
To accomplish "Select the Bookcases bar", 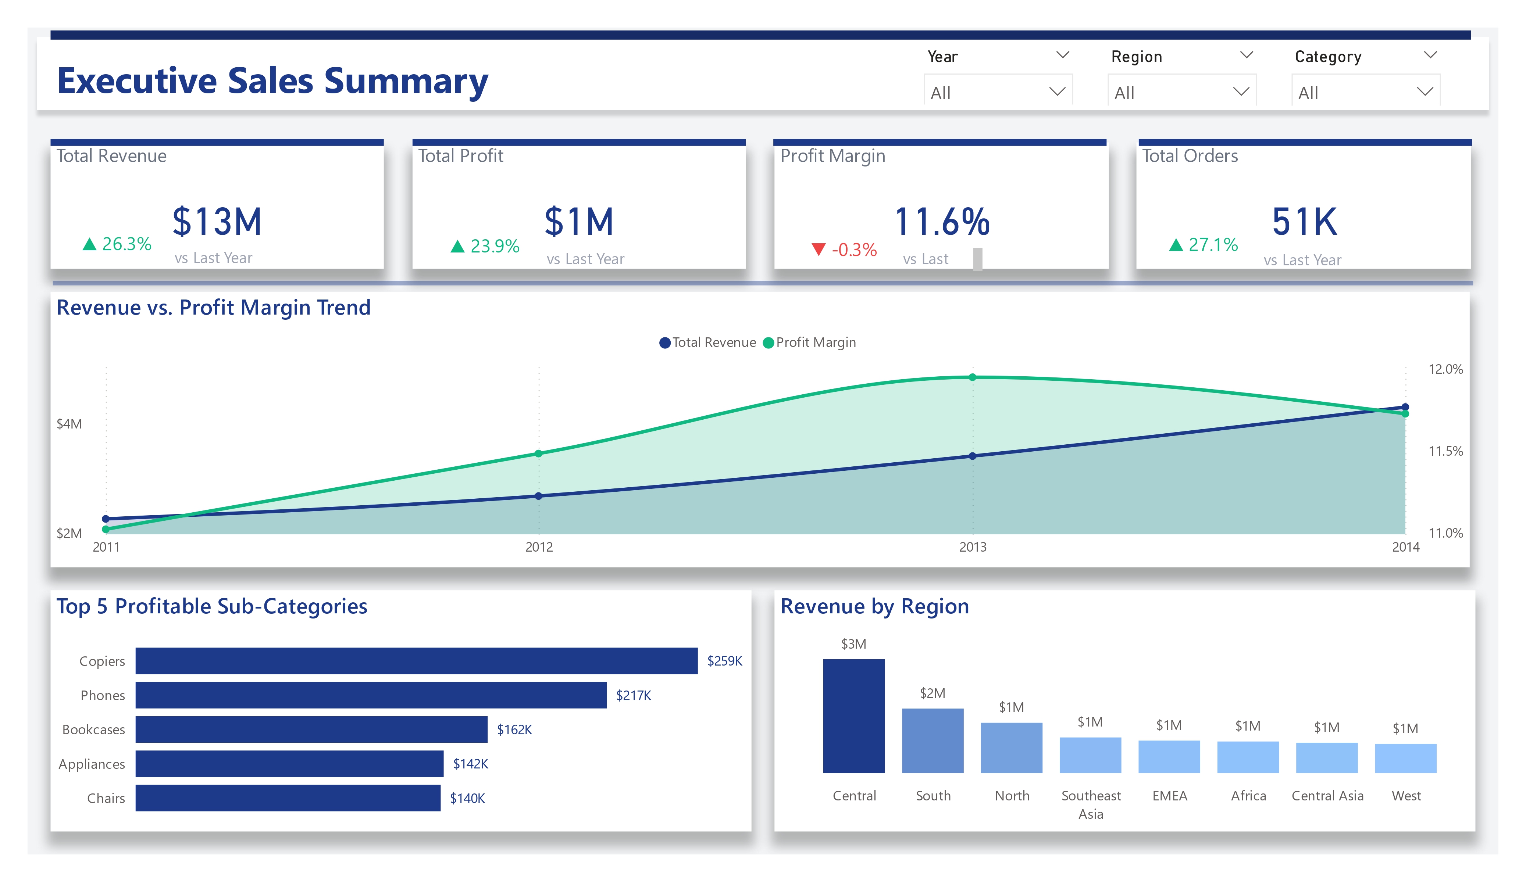I will pos(311,729).
